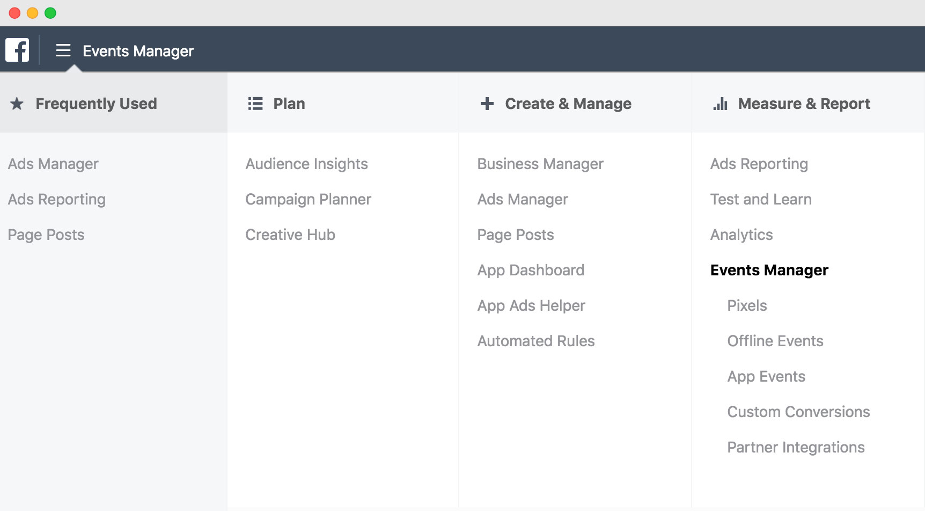The height and width of the screenshot is (511, 925).
Task: Click the Create & Manage plus icon
Action: (x=487, y=104)
